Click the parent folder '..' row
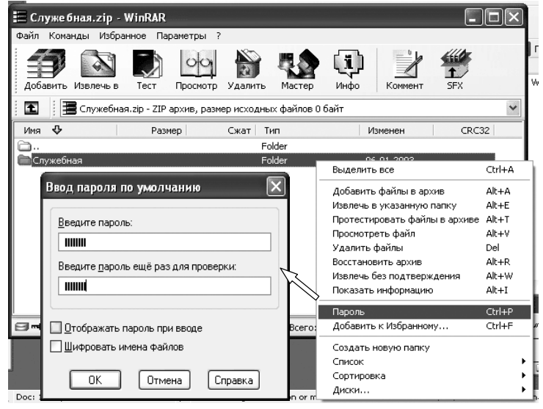543x409 pixels. tap(256, 146)
